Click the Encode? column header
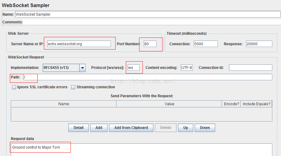Screen dimensions: 281x156 click(x=231, y=104)
